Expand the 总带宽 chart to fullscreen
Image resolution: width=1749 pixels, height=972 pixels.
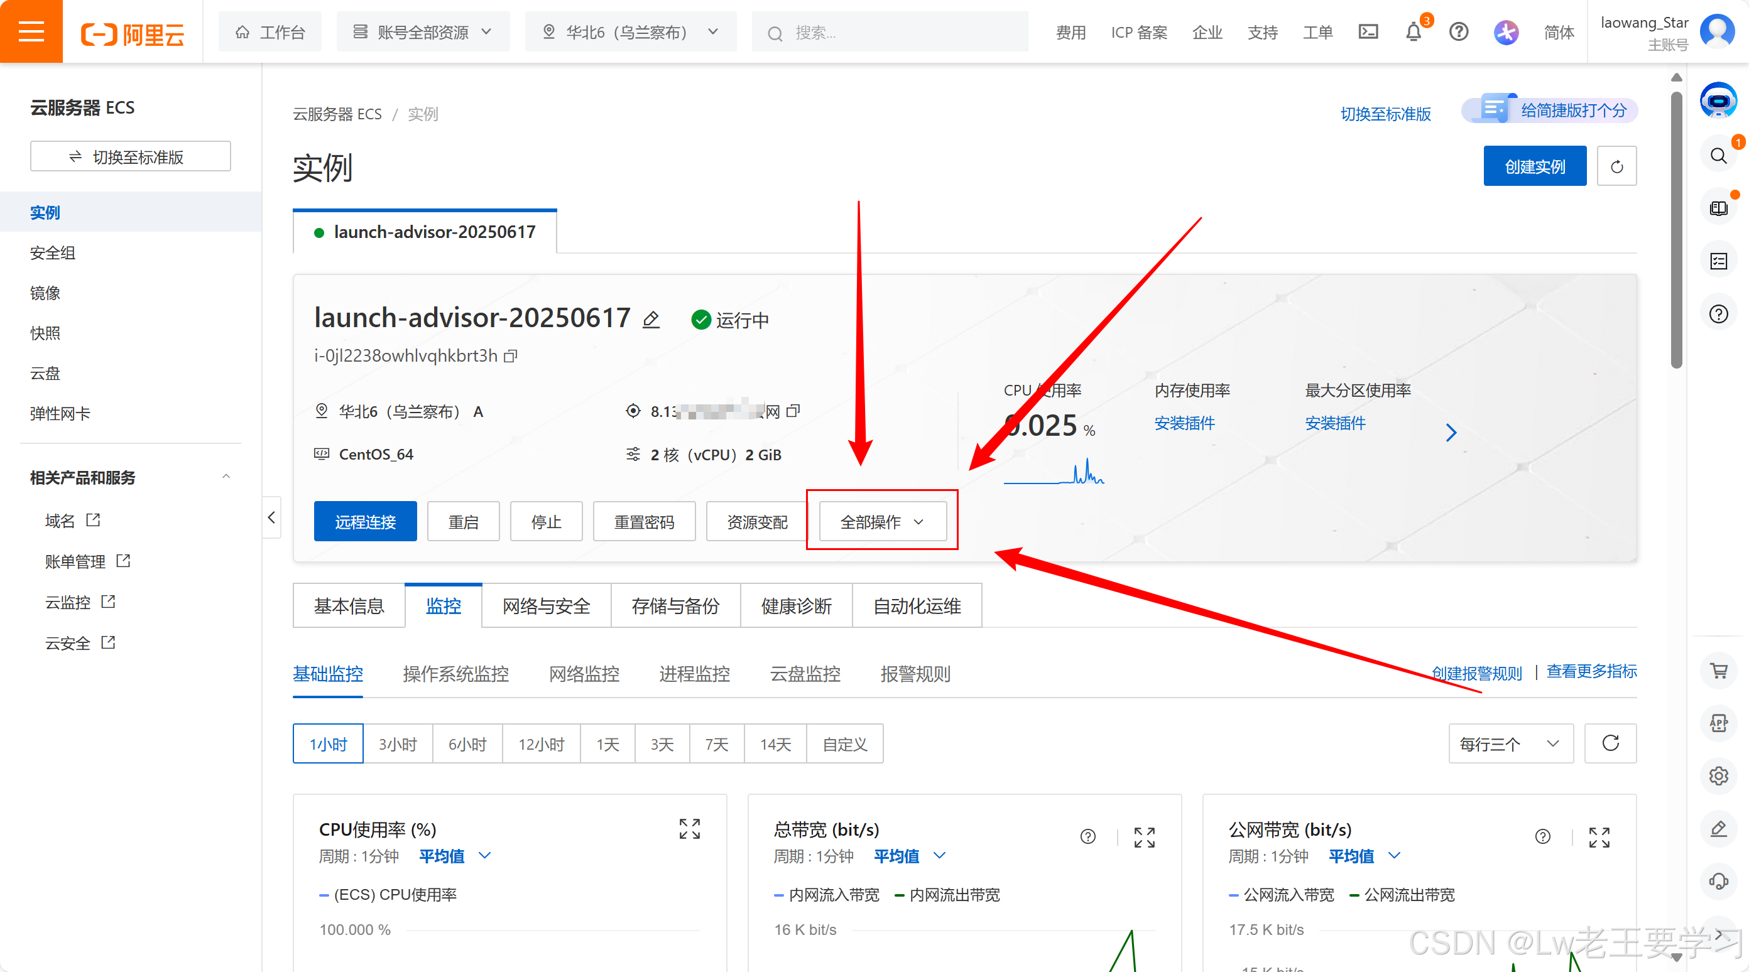coord(1145,837)
